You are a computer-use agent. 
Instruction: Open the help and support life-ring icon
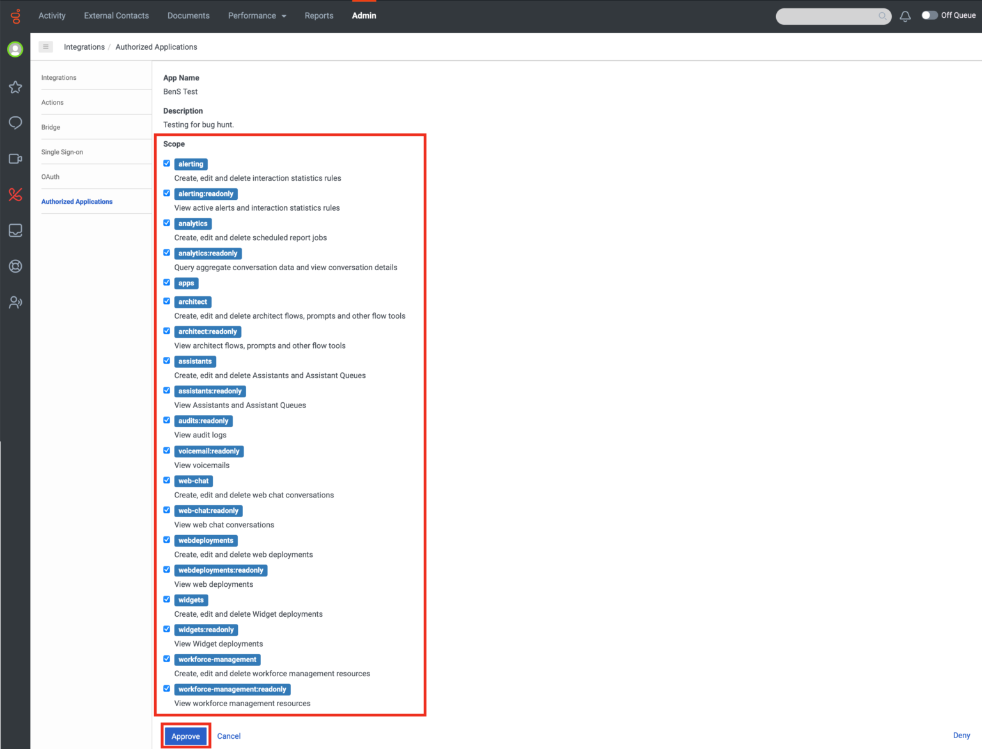click(x=15, y=266)
